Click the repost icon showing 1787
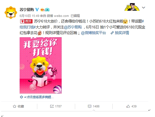The height and width of the screenshot is (117, 155). 56,106
